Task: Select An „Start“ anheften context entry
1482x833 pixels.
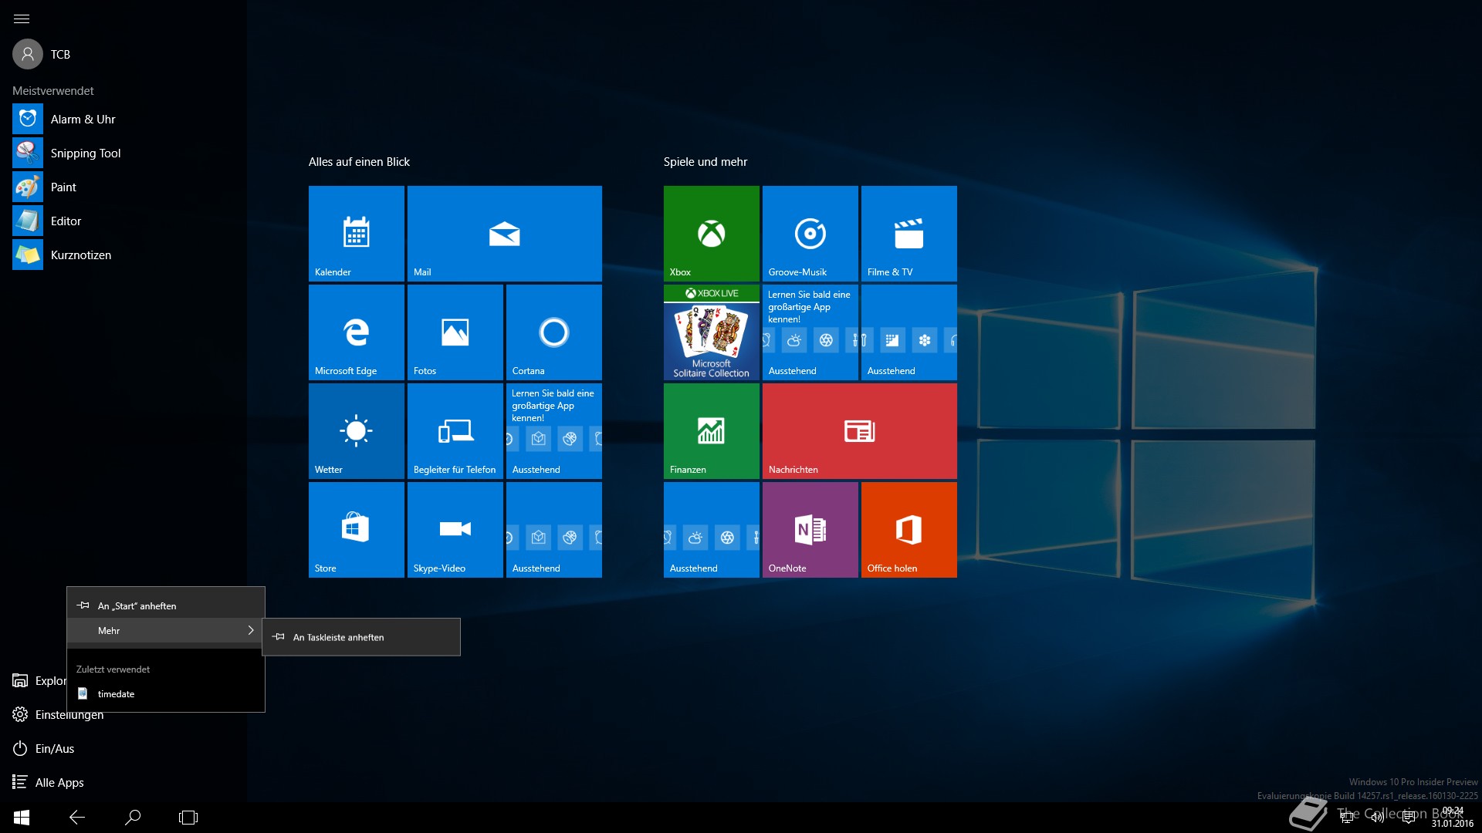Action: (166, 605)
